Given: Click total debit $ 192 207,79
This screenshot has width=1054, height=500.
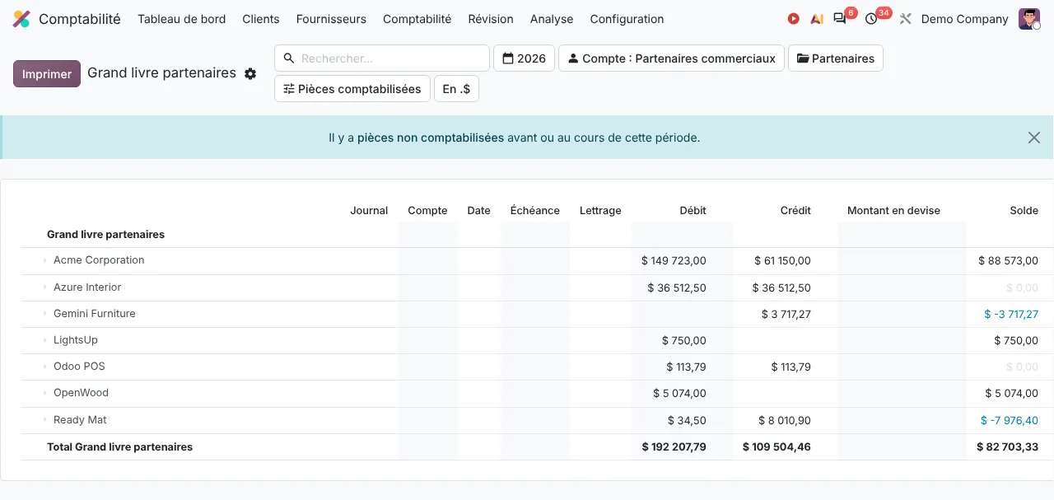Looking at the screenshot, I should click(674, 447).
